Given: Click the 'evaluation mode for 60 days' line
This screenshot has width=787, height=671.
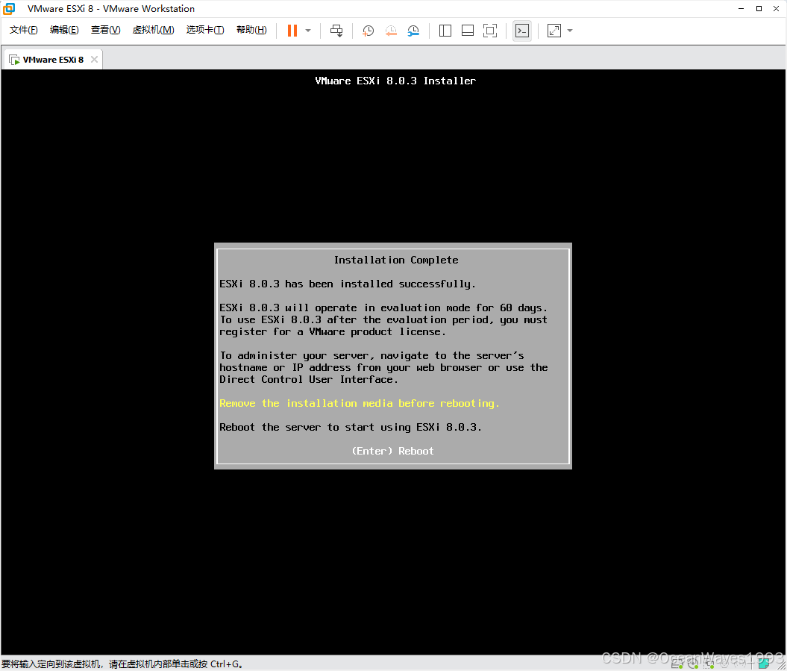Looking at the screenshot, I should pyautogui.click(x=383, y=308).
